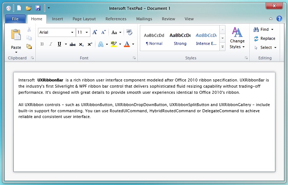Click the Intersoft application logo icon
The height and width of the screenshot is (185, 288).
(8, 8)
